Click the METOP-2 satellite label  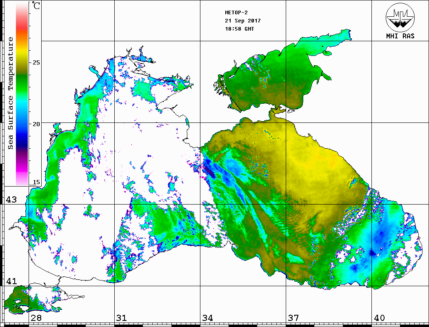click(236, 13)
